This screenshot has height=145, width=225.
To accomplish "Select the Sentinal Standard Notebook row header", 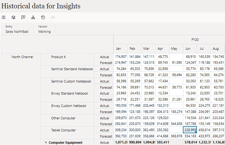I will click(72, 69).
